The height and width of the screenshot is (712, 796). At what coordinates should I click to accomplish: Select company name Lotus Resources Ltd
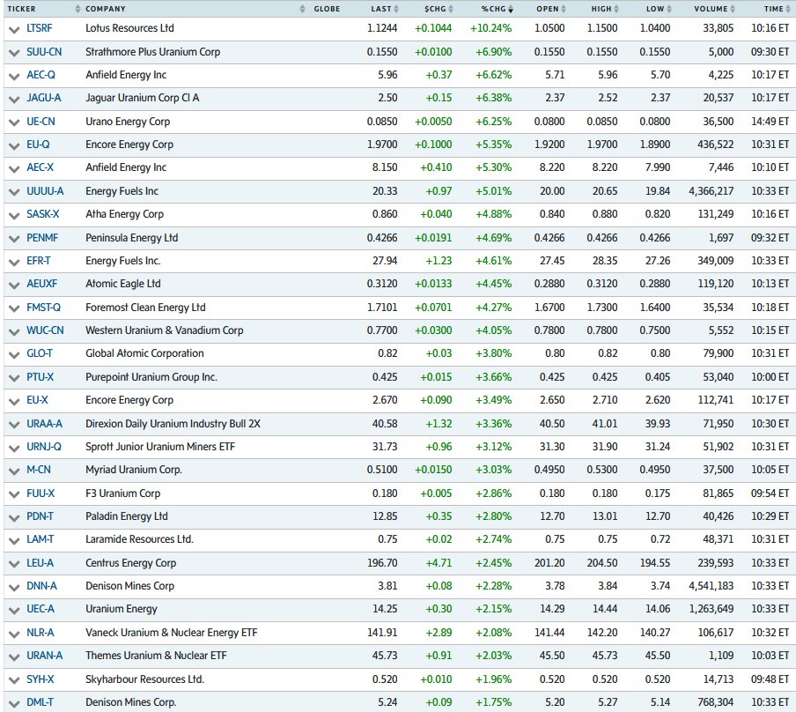(129, 28)
